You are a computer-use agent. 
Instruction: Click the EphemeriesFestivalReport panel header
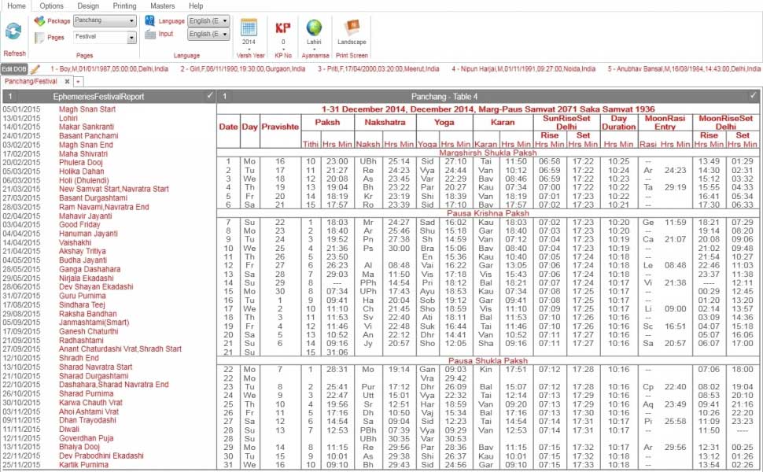(x=109, y=96)
